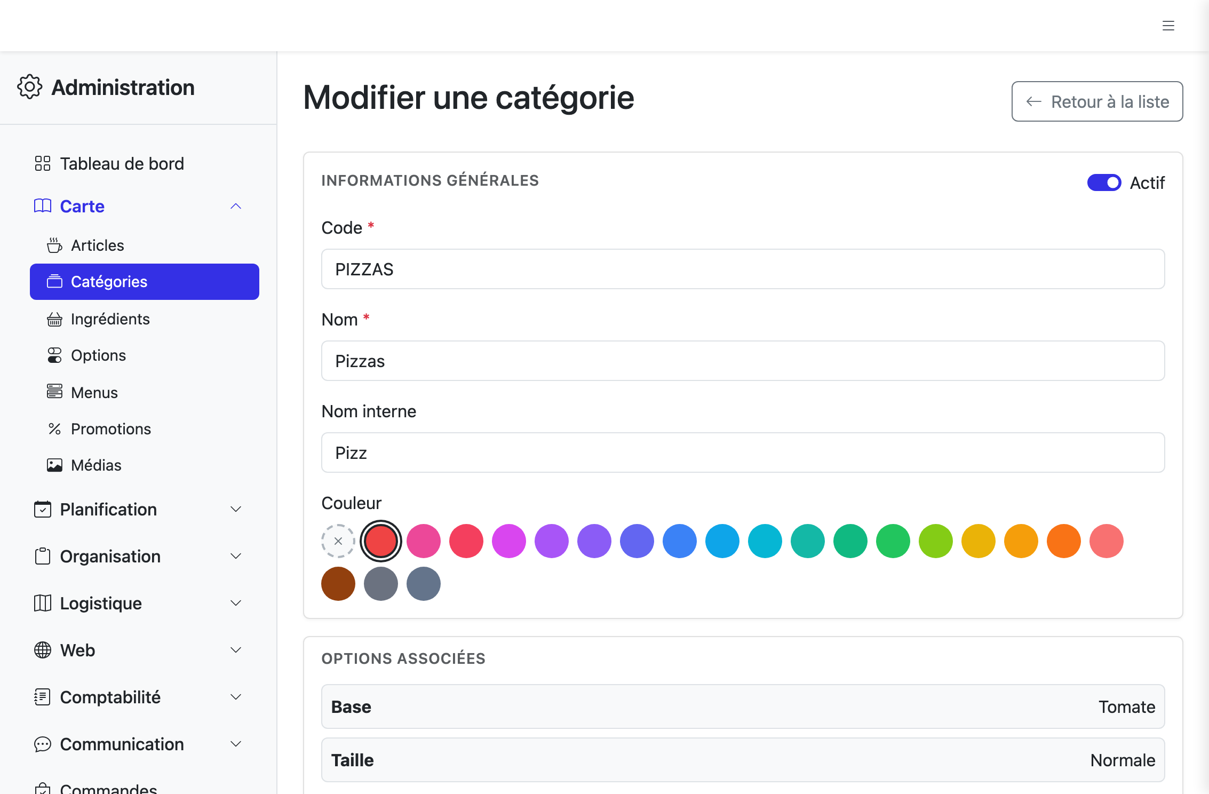Open the hamburger menu icon

point(1168,26)
